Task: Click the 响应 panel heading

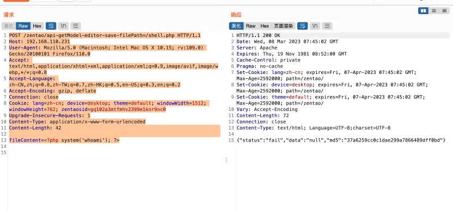Action: (236, 15)
